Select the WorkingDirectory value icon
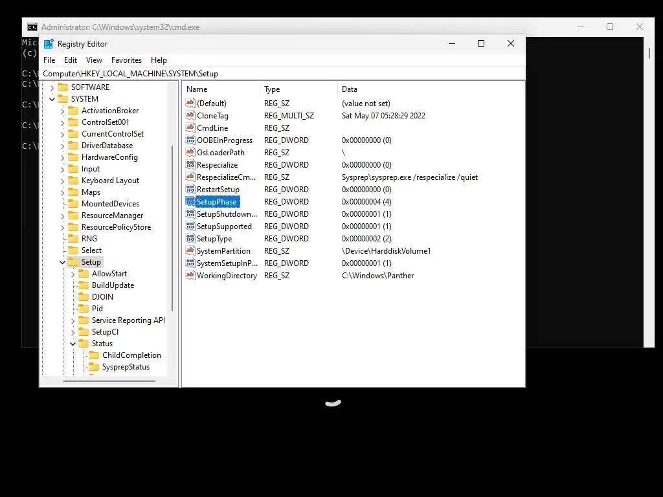Viewport: 663px width, 497px height. (x=190, y=275)
